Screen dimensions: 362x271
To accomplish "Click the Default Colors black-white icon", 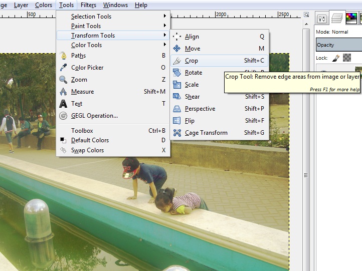I will (63, 140).
